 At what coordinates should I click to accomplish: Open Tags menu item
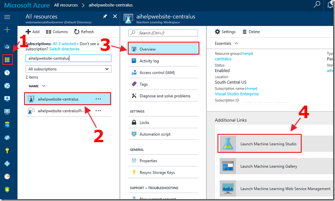click(x=163, y=84)
